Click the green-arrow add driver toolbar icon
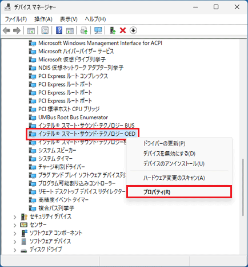This screenshot has height=267, width=248. click(113, 30)
